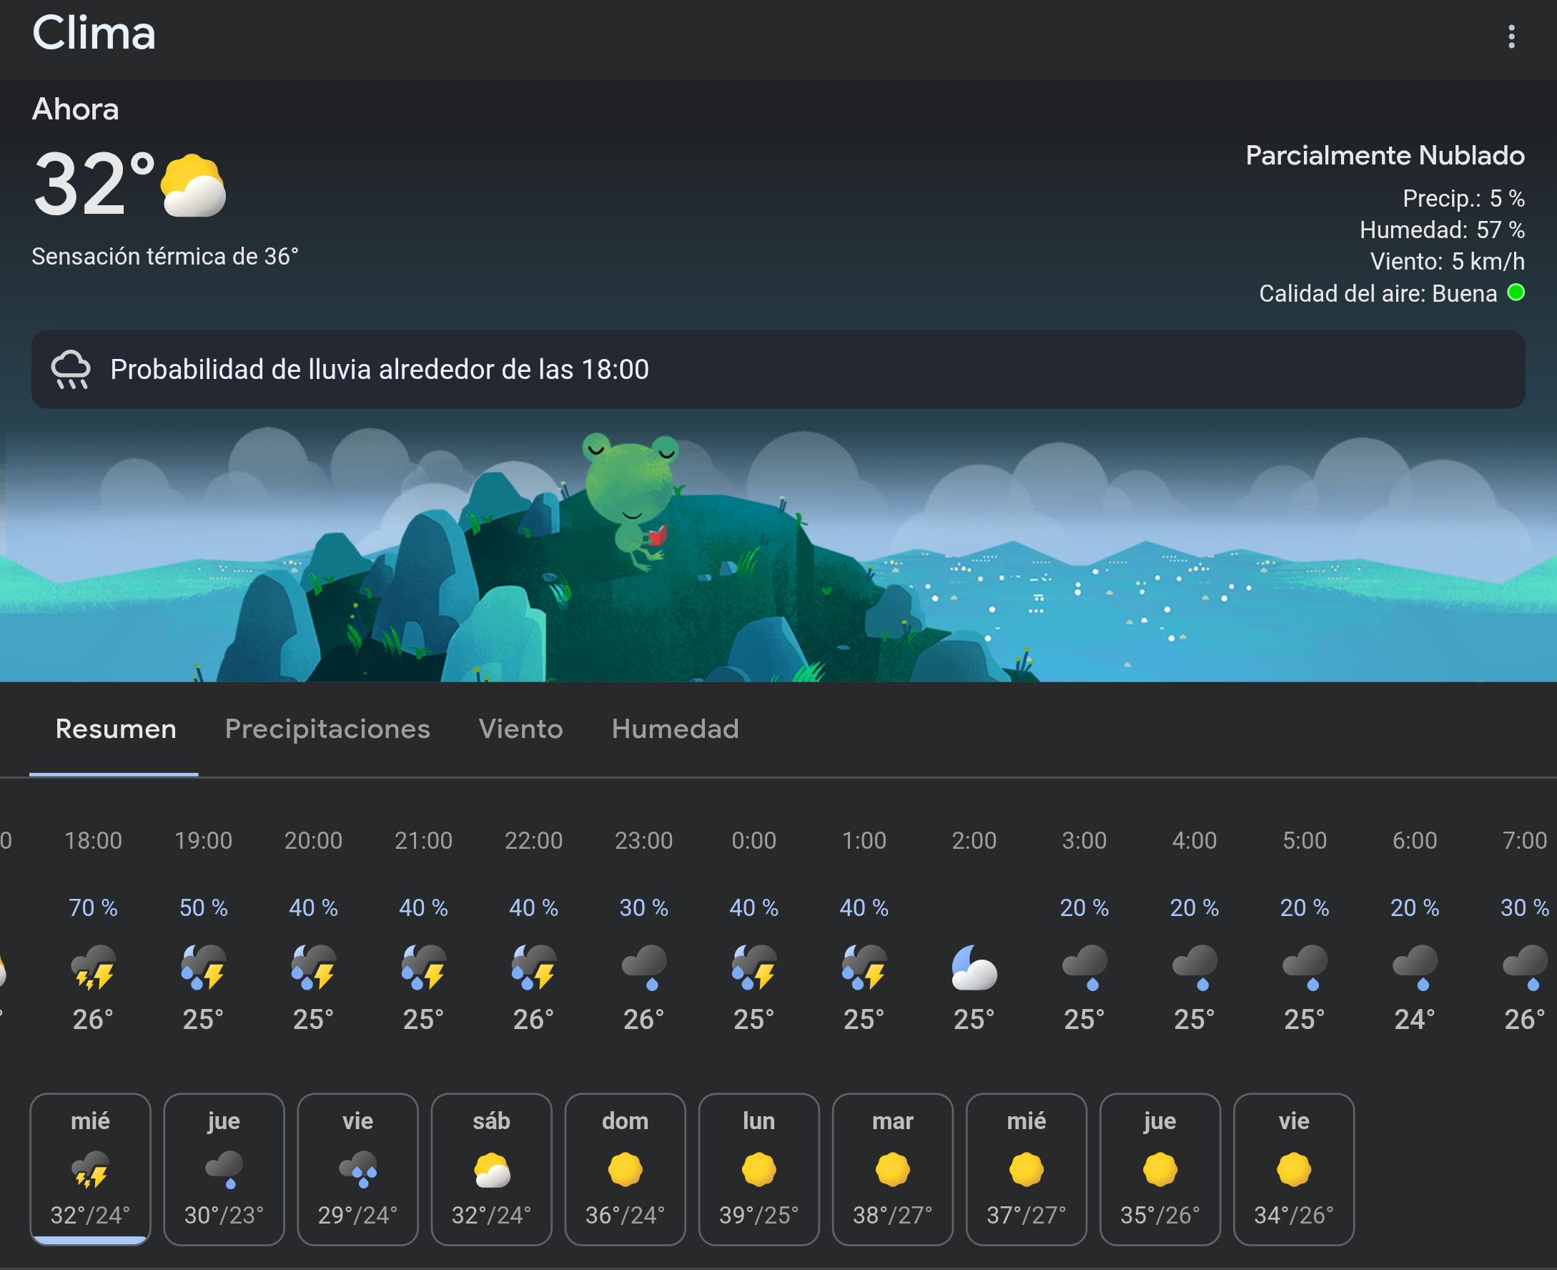Switch to the Viento tab
The width and height of the screenshot is (1557, 1270).
tap(520, 729)
